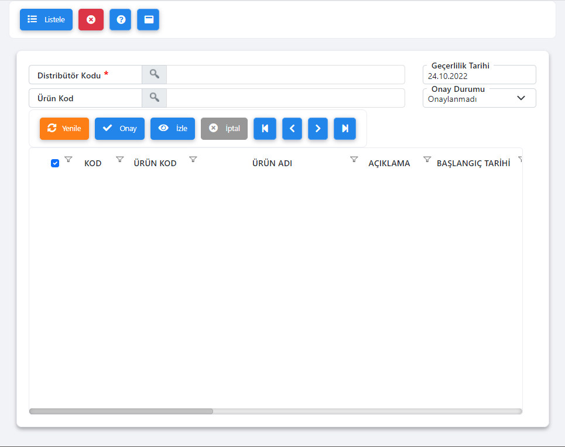565x447 pixels.
Task: Click the Onay approve button
Action: tap(119, 129)
